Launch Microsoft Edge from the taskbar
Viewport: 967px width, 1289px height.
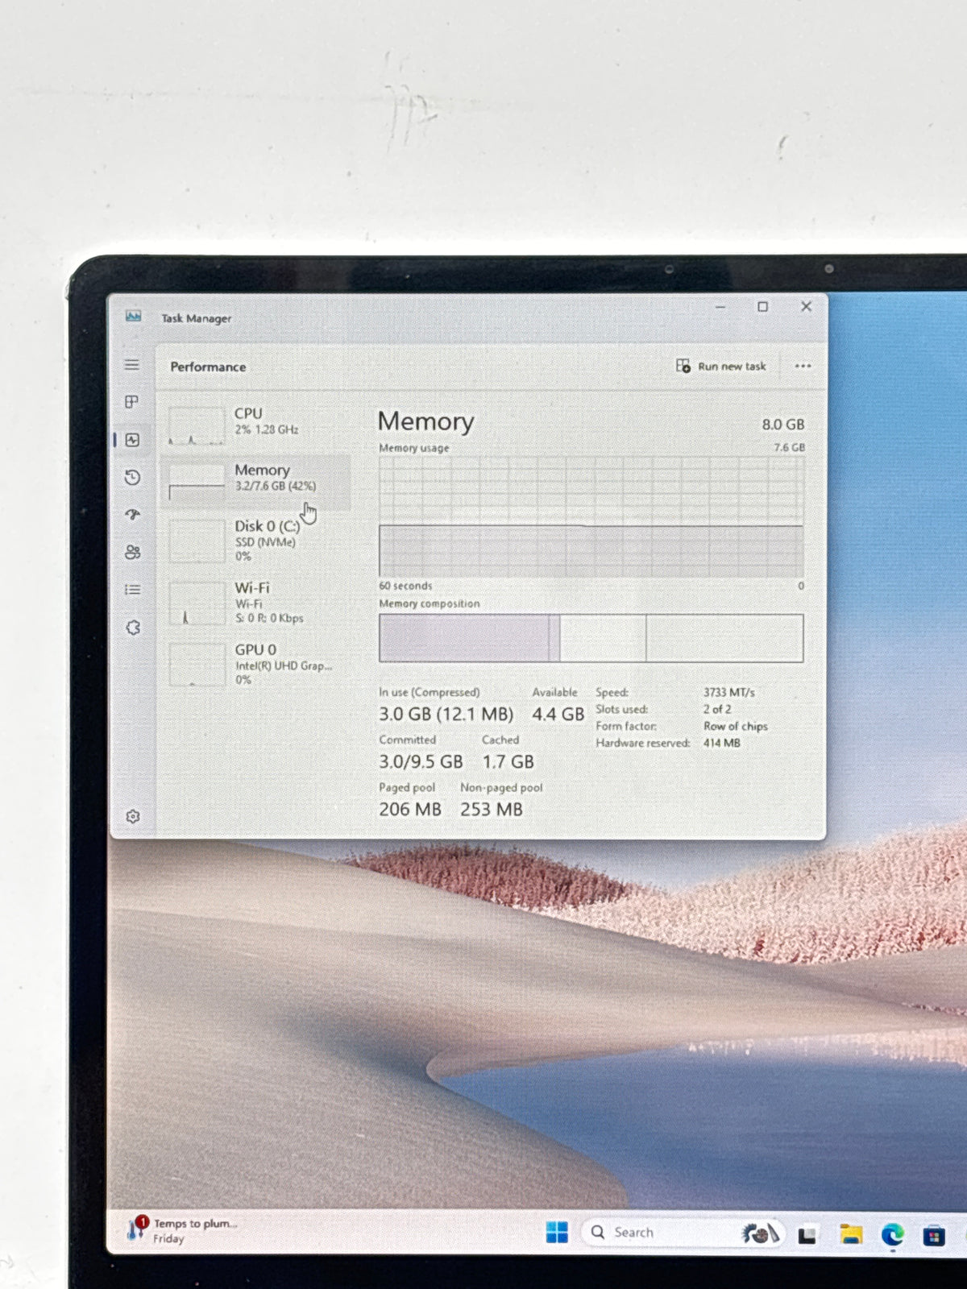pyautogui.click(x=892, y=1235)
